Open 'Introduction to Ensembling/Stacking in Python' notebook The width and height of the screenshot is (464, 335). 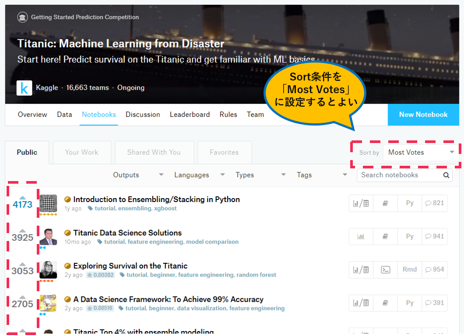coord(157,199)
